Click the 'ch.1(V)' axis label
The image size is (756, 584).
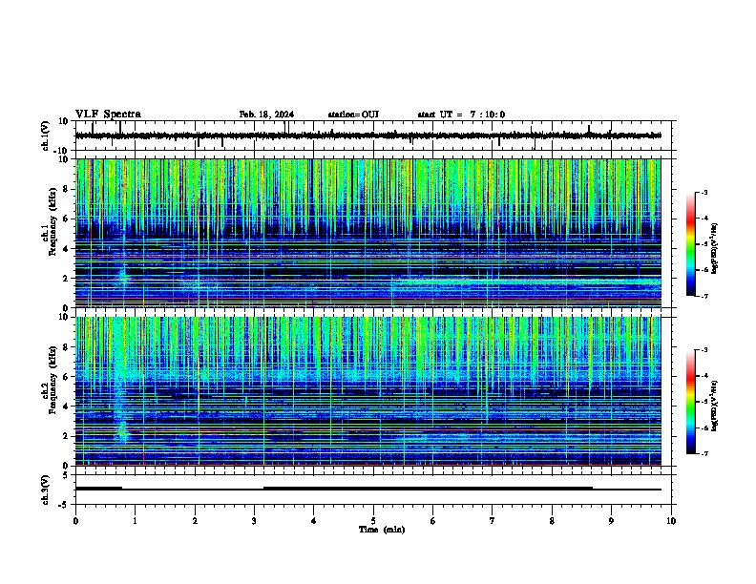46,136
